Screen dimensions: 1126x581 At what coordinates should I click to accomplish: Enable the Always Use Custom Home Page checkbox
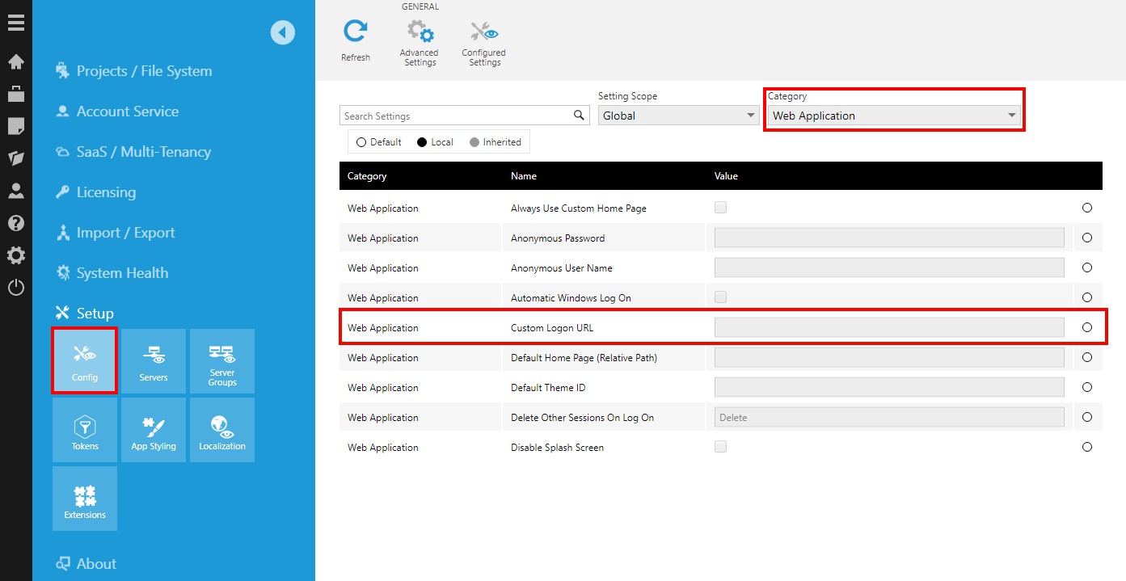tap(720, 207)
